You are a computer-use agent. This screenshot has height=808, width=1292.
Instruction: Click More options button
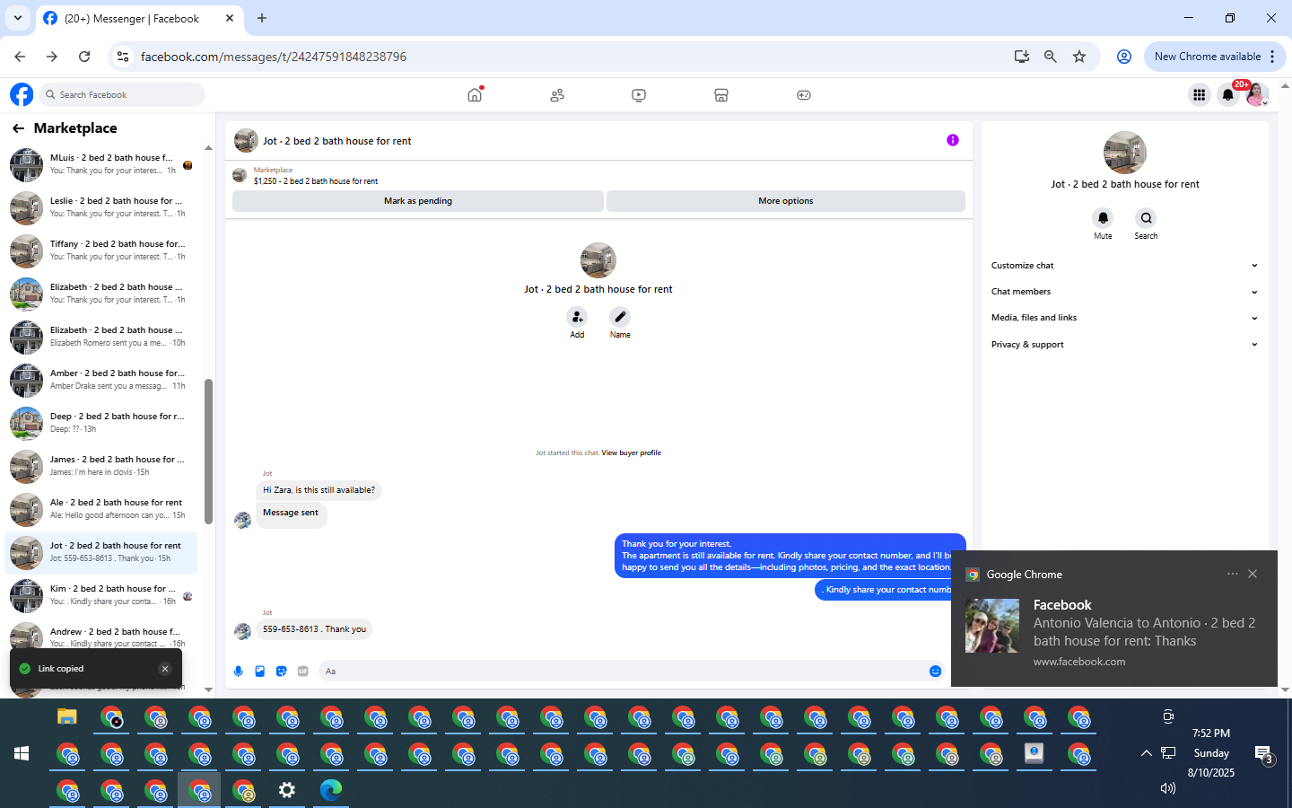[x=786, y=201]
